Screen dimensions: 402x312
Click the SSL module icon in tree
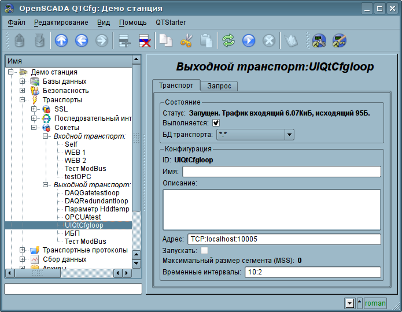pos(46,109)
